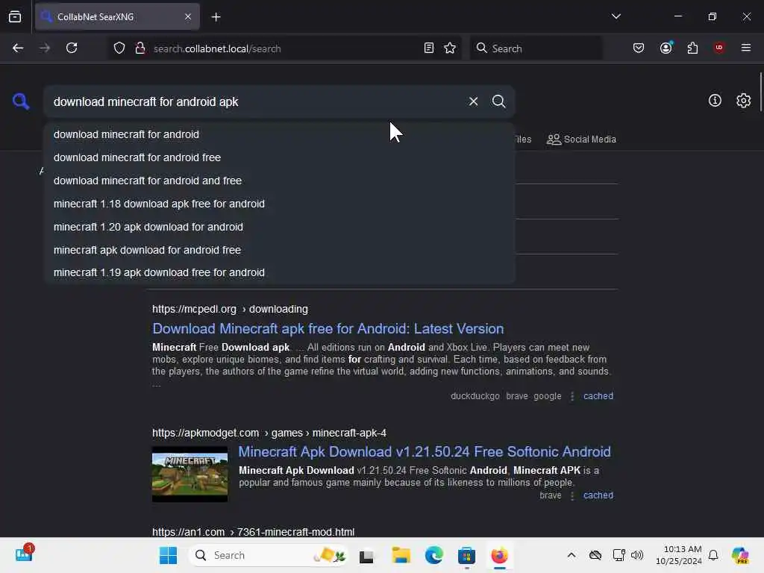This screenshot has width=764, height=573.
Task: Open the SearXNG about info icon
Action: pos(715,101)
